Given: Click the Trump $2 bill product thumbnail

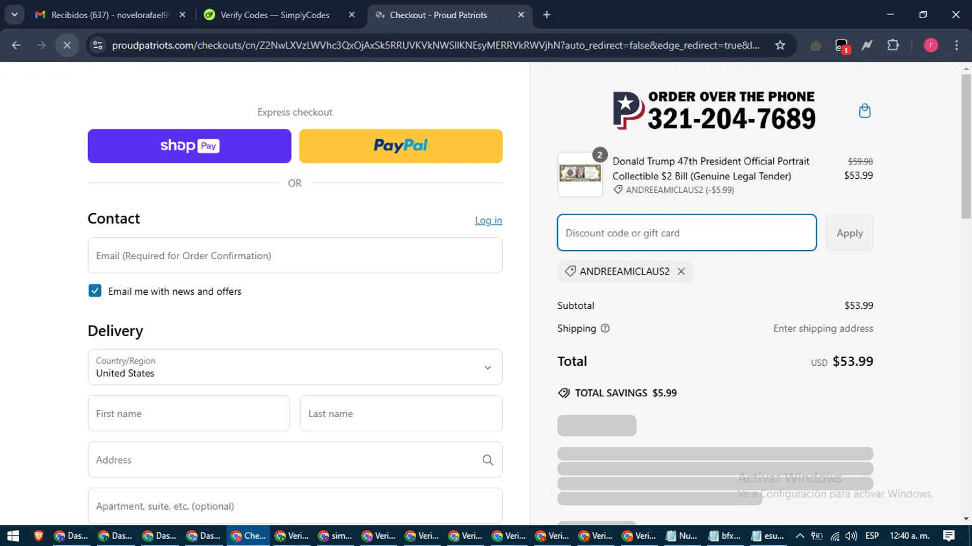Looking at the screenshot, I should pyautogui.click(x=580, y=174).
